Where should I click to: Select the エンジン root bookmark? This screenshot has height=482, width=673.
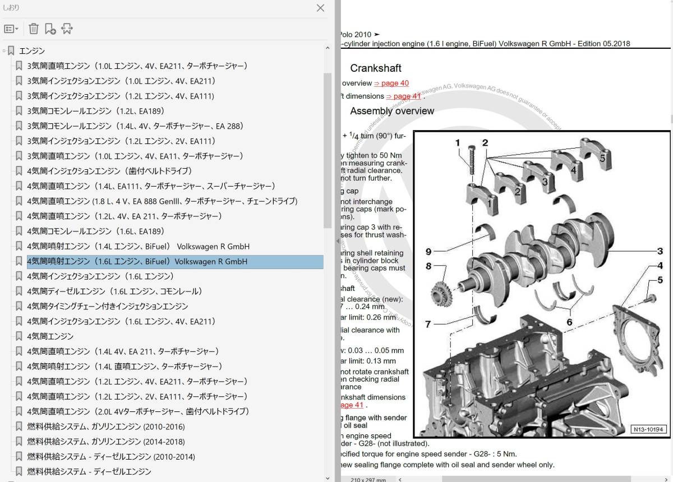(x=32, y=51)
